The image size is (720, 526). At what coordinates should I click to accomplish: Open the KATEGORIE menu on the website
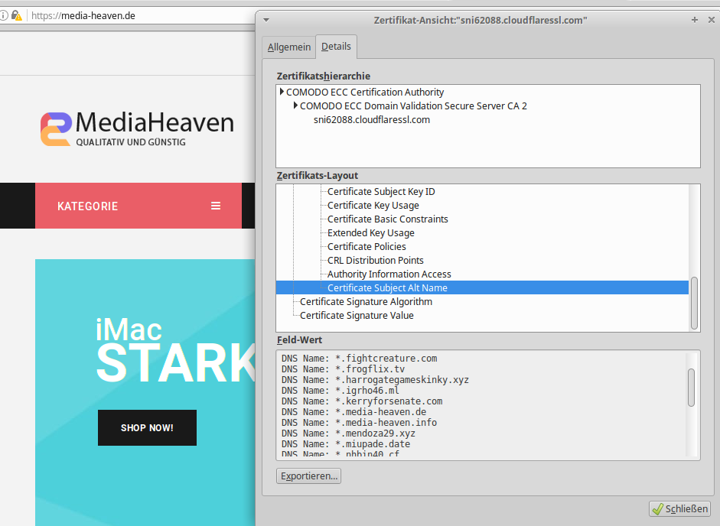pyautogui.click(x=138, y=206)
